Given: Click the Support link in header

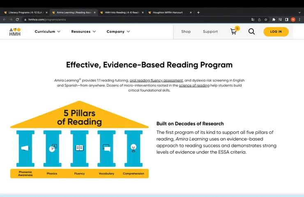Looking at the screenshot, I should click(210, 32).
